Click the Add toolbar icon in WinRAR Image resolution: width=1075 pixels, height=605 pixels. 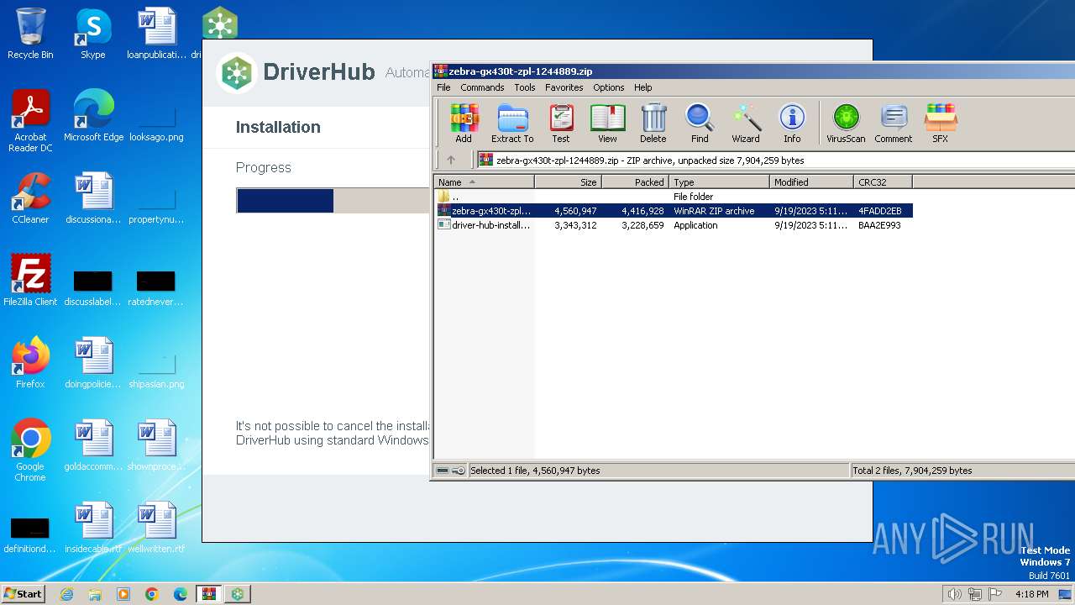464,124
